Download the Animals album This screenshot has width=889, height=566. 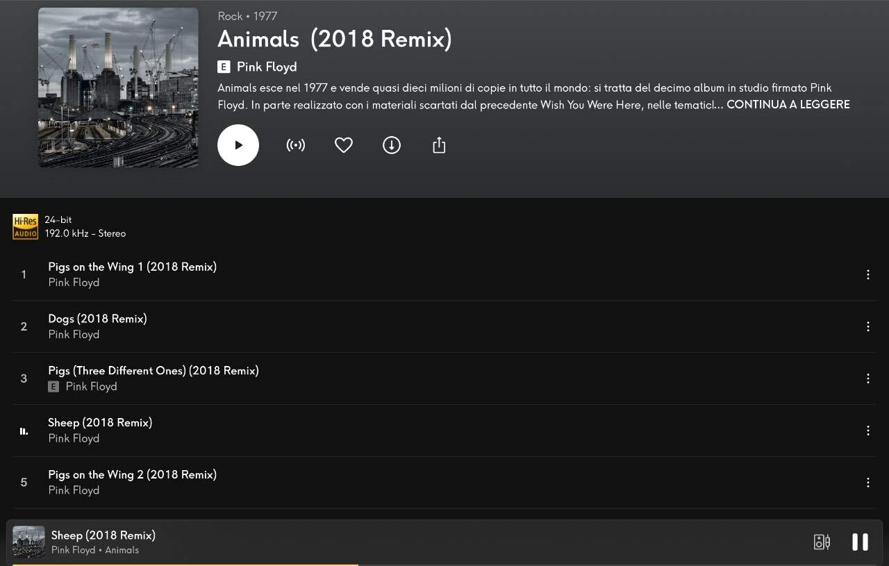(x=392, y=145)
